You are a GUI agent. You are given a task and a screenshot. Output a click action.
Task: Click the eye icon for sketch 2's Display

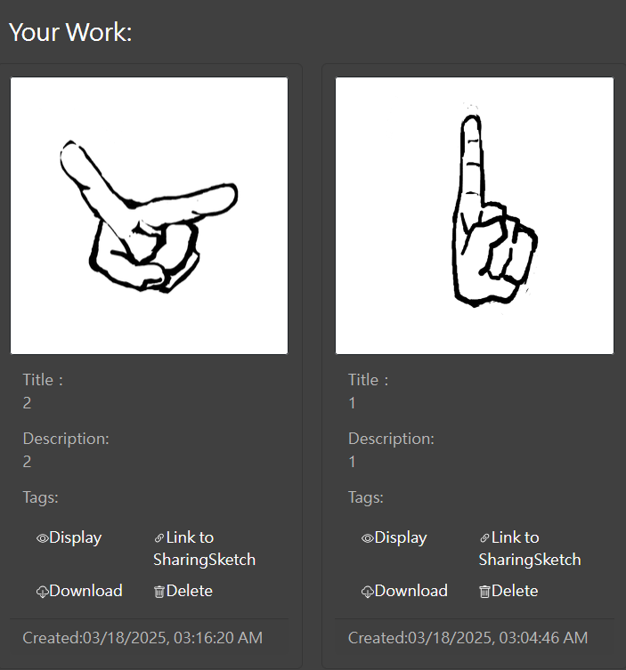click(43, 538)
